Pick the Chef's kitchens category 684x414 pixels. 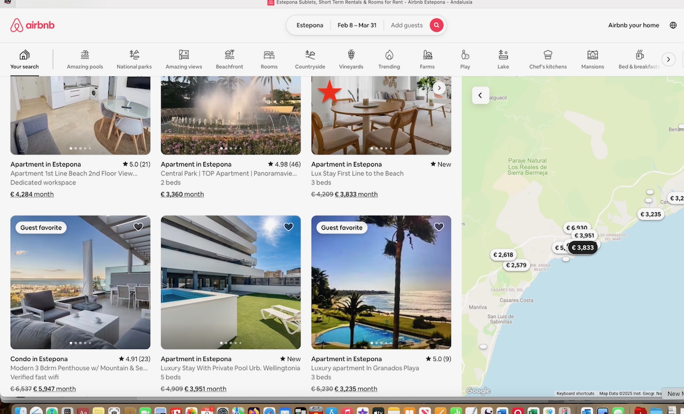[x=548, y=59]
